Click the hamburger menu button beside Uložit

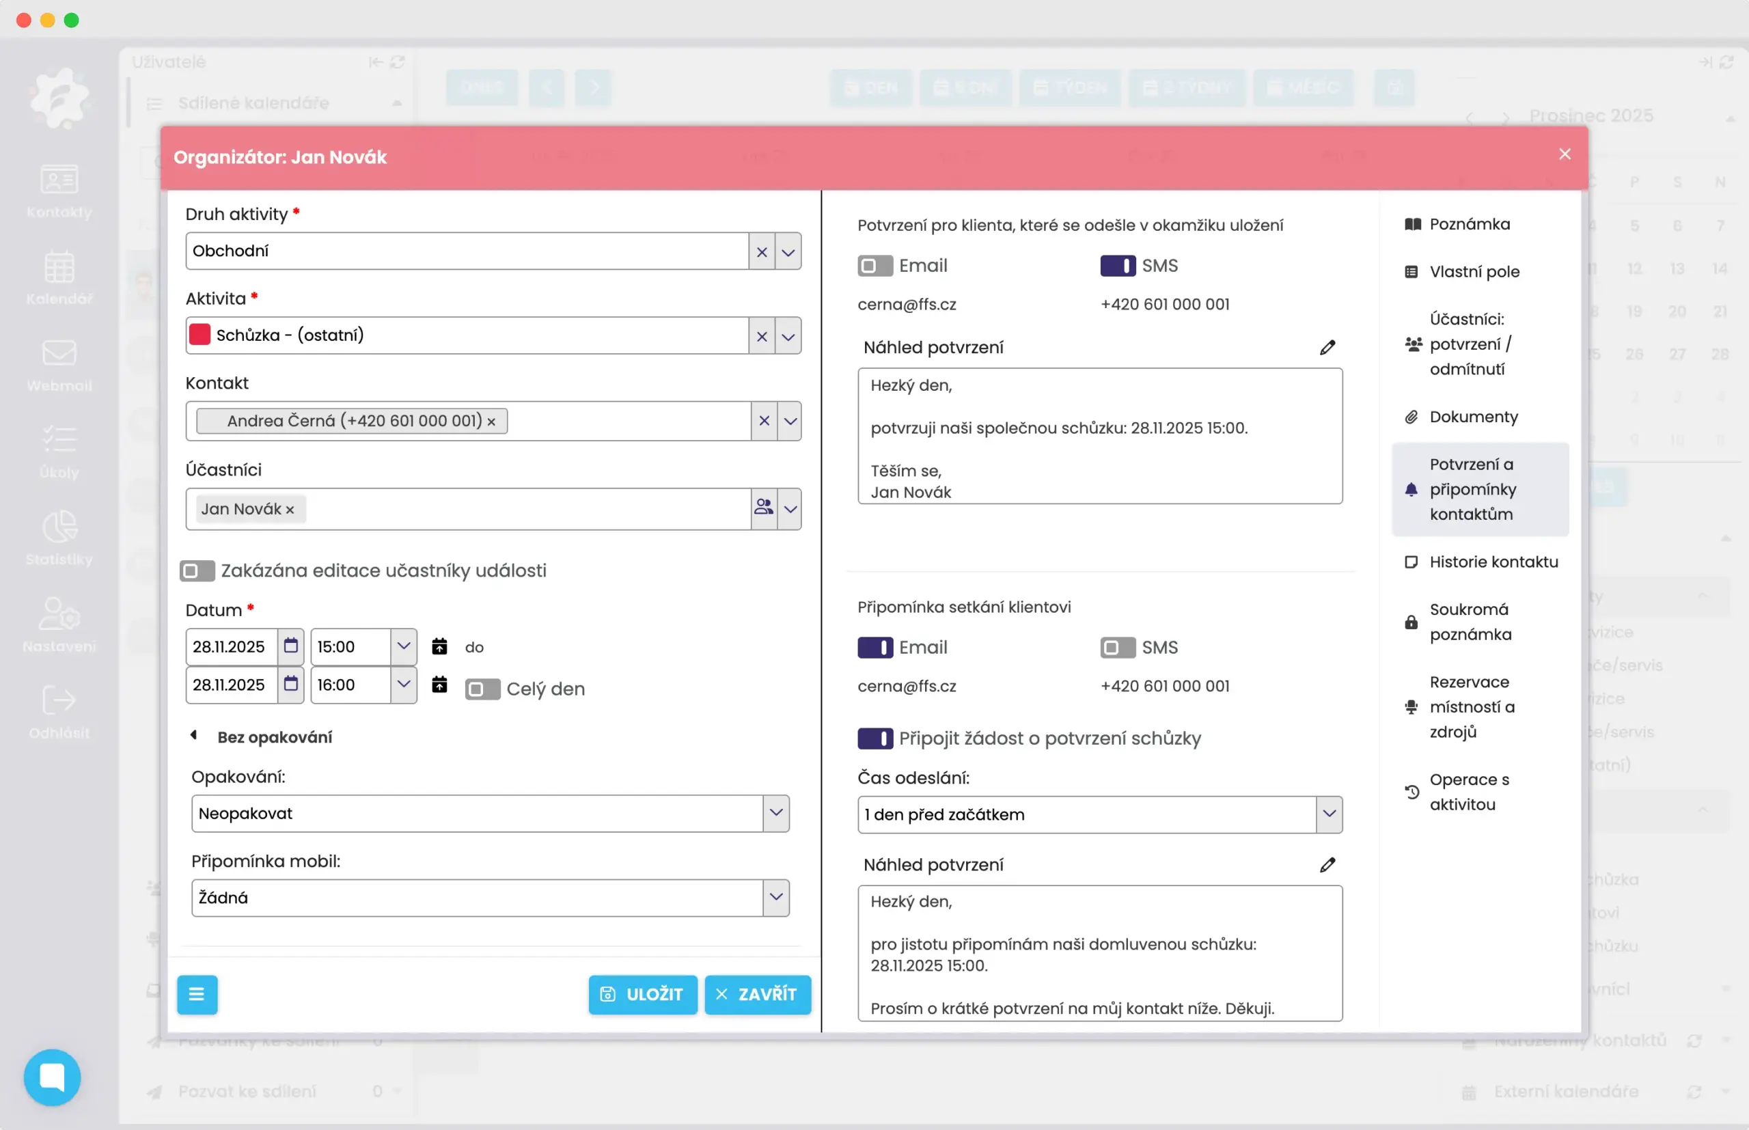coord(197,994)
